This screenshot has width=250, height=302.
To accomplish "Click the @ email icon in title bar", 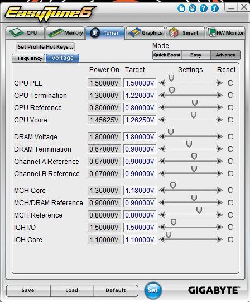I will click(193, 8).
